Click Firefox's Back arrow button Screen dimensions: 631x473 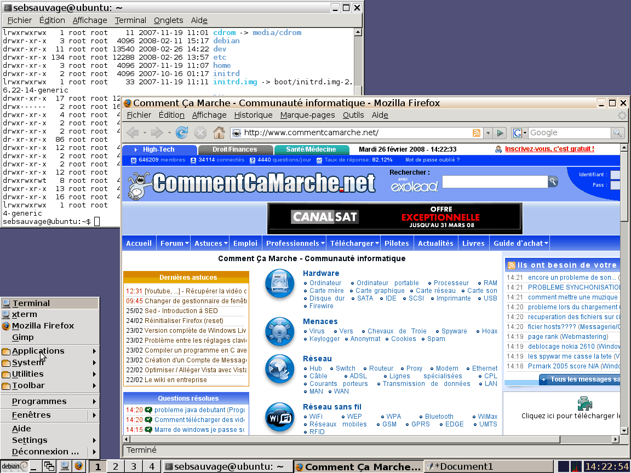tap(133, 132)
